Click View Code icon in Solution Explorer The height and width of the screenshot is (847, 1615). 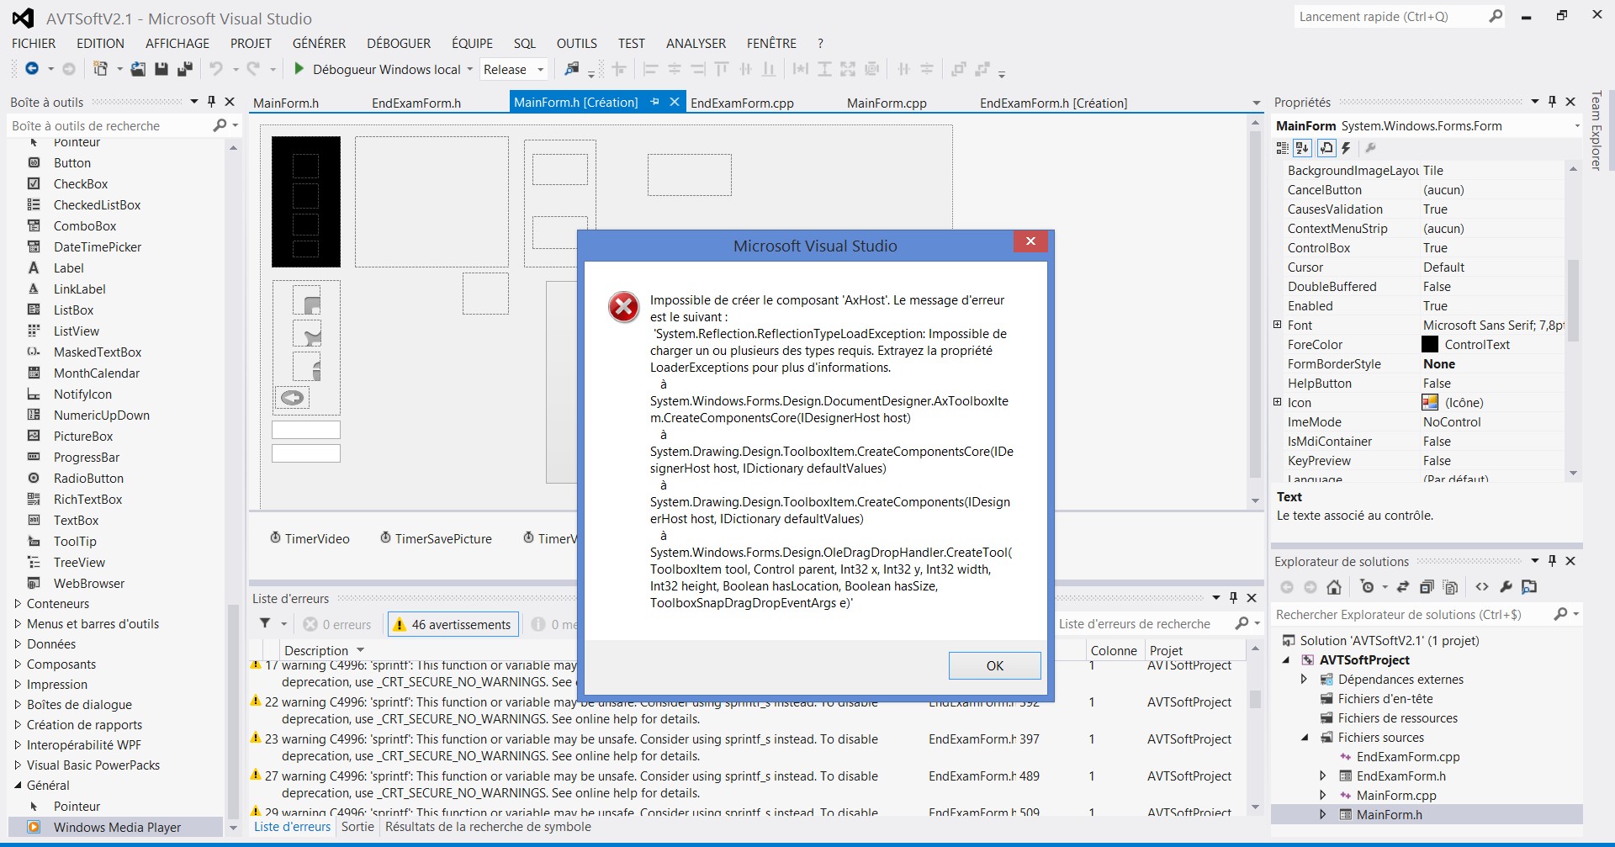(1482, 587)
